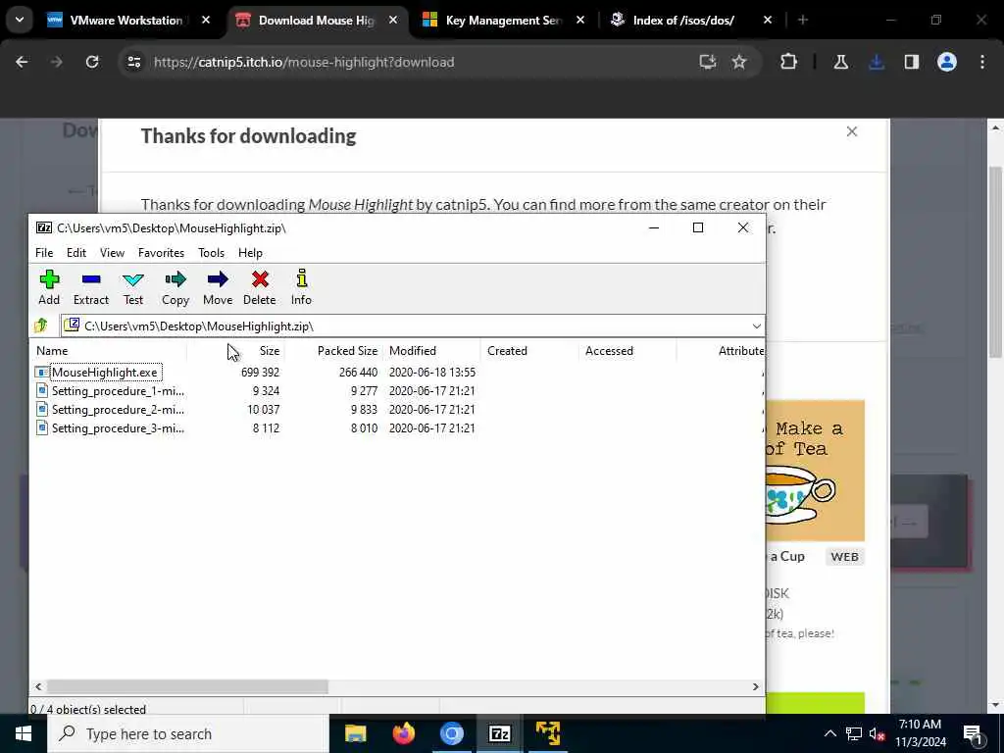Viewport: 1004px width, 753px height.
Task: Close the Download Mouse Highlight tab
Action: (393, 21)
